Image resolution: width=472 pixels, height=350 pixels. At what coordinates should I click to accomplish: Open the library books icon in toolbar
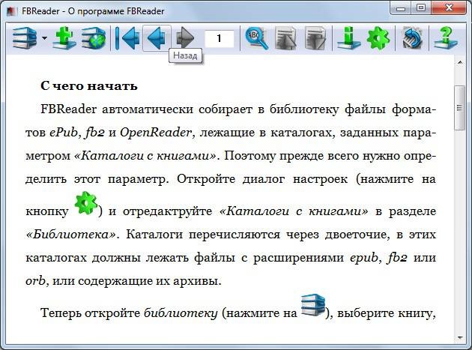(25, 38)
